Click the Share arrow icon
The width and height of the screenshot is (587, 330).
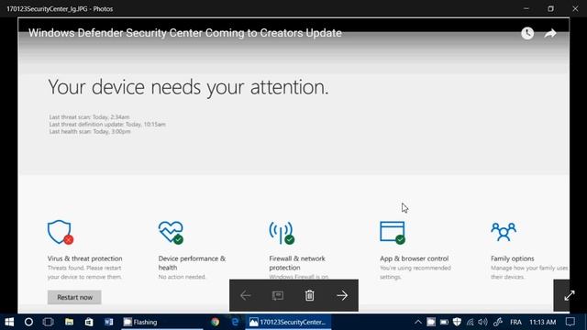pyautogui.click(x=550, y=33)
